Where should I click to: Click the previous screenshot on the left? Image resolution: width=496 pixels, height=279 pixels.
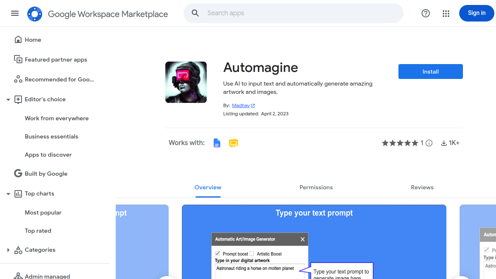click(142, 242)
